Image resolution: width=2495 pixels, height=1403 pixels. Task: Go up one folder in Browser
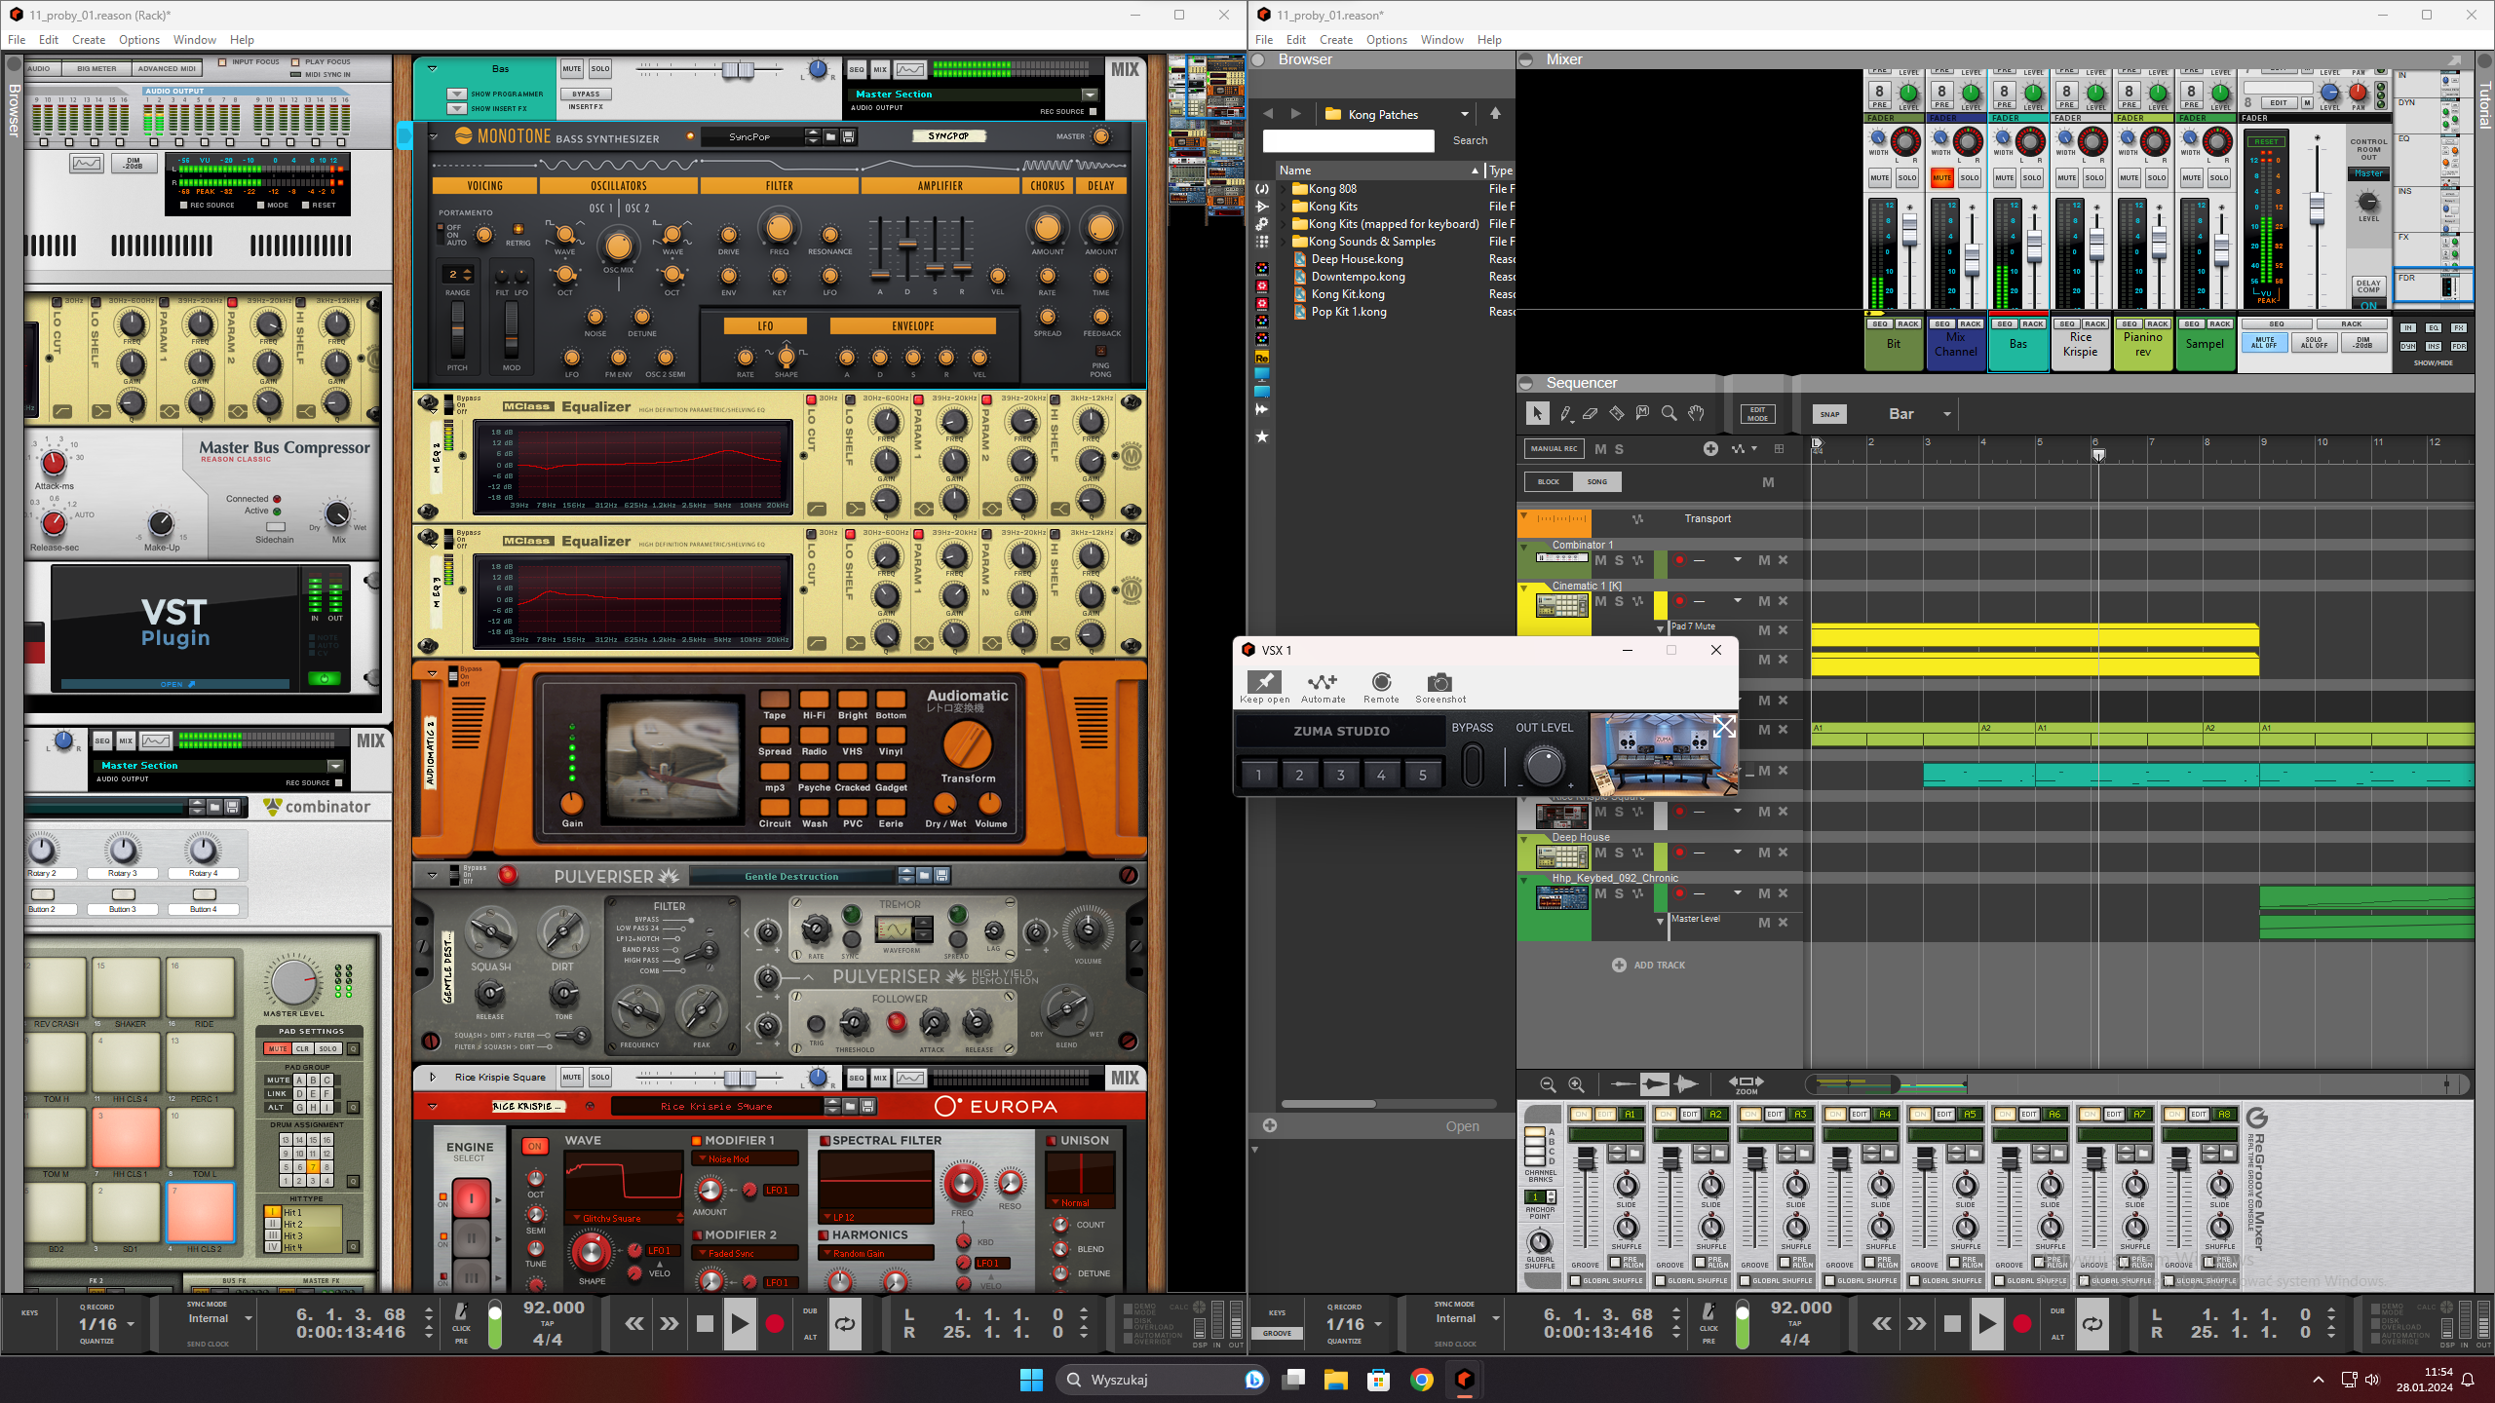pyautogui.click(x=1495, y=114)
